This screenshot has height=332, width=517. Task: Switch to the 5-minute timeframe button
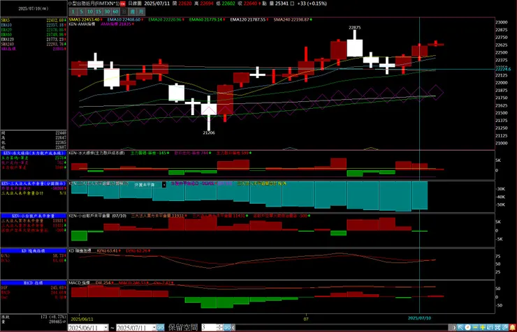pyautogui.click(x=82, y=12)
